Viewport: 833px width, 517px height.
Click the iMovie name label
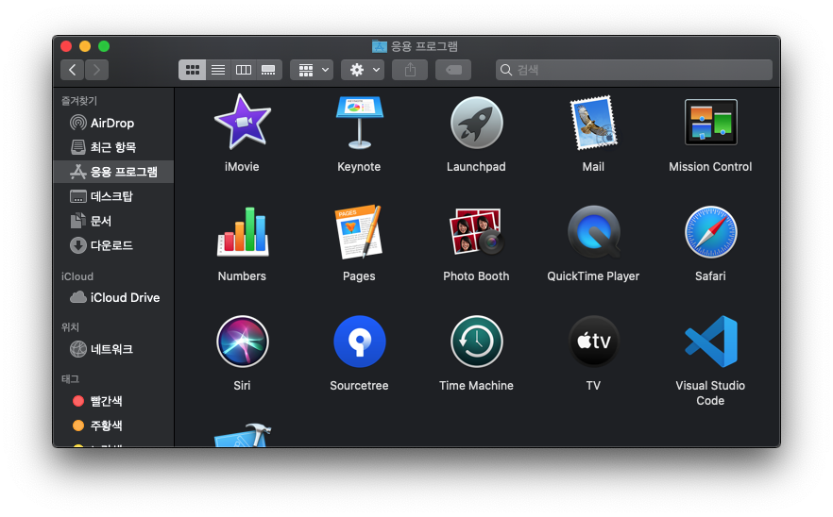pyautogui.click(x=242, y=167)
